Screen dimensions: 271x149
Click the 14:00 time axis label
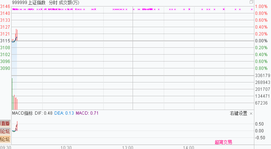pos(188,147)
